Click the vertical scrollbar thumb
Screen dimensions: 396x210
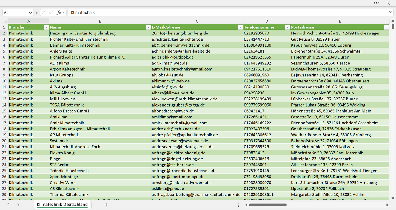pos(393,26)
